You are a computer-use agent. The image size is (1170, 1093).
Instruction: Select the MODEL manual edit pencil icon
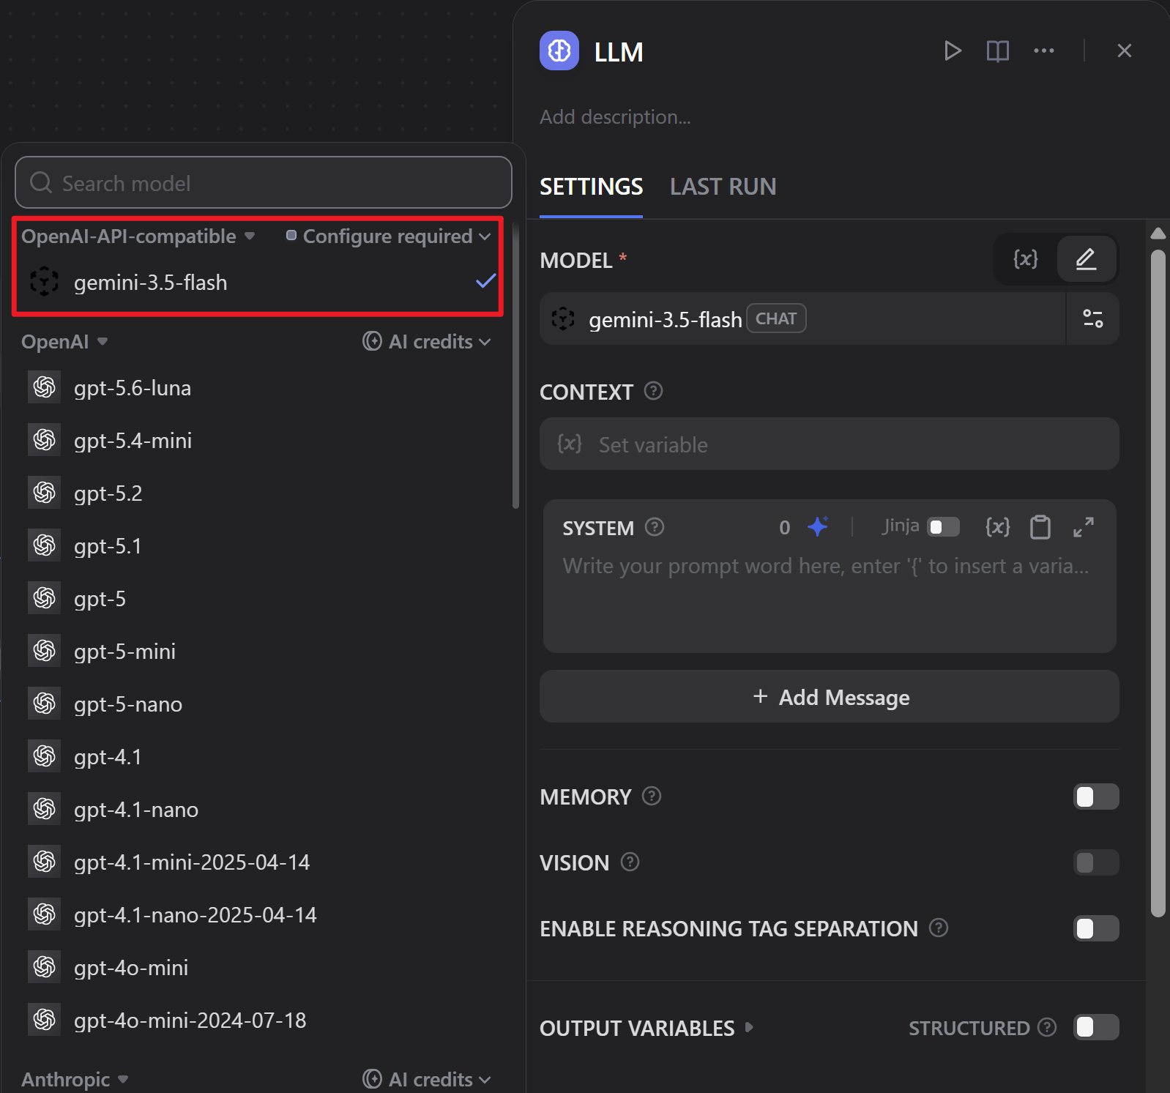pyautogui.click(x=1086, y=259)
